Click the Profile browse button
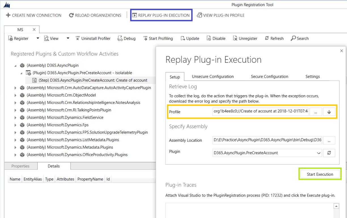The image size is (347, 218). click(316, 112)
